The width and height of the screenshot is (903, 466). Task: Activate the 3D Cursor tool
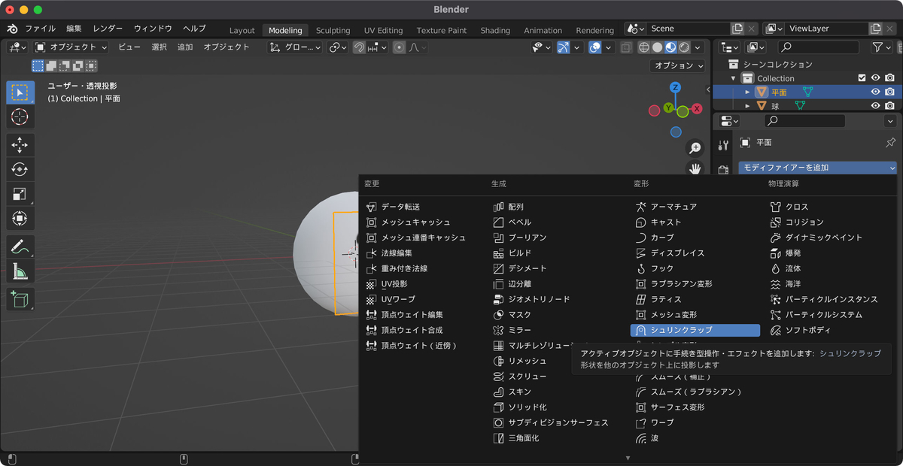click(20, 116)
